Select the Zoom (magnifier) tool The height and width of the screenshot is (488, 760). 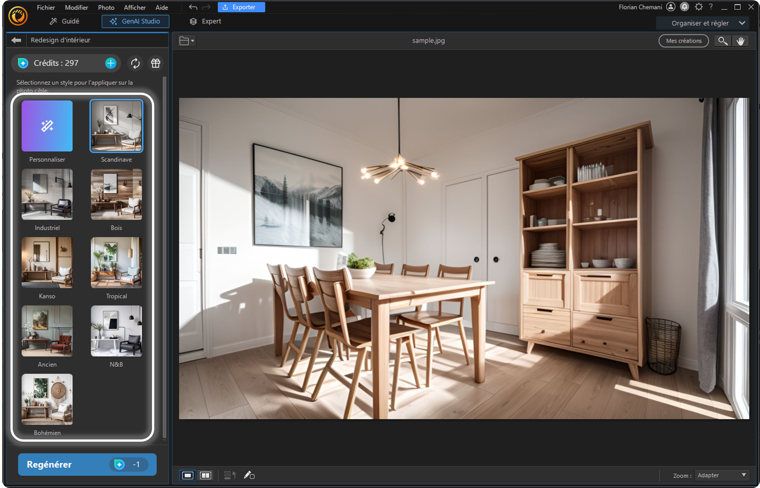tap(723, 40)
